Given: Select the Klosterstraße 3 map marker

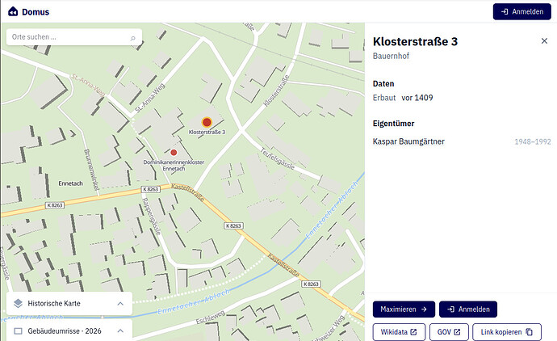Looking at the screenshot, I should click(x=207, y=123).
